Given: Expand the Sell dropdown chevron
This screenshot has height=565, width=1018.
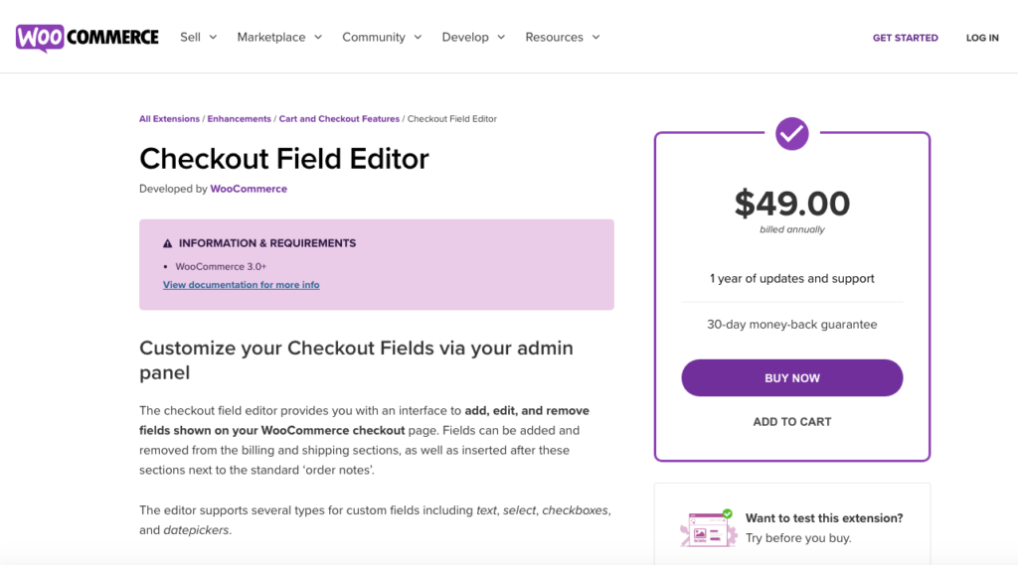Looking at the screenshot, I should click(213, 38).
